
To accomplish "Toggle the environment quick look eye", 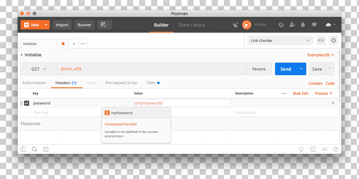I will 321,40.
